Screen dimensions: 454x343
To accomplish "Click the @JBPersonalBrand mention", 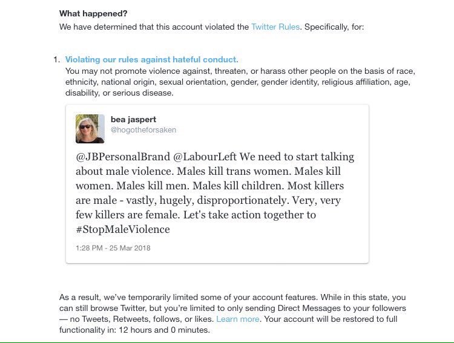I will (x=123, y=157).
